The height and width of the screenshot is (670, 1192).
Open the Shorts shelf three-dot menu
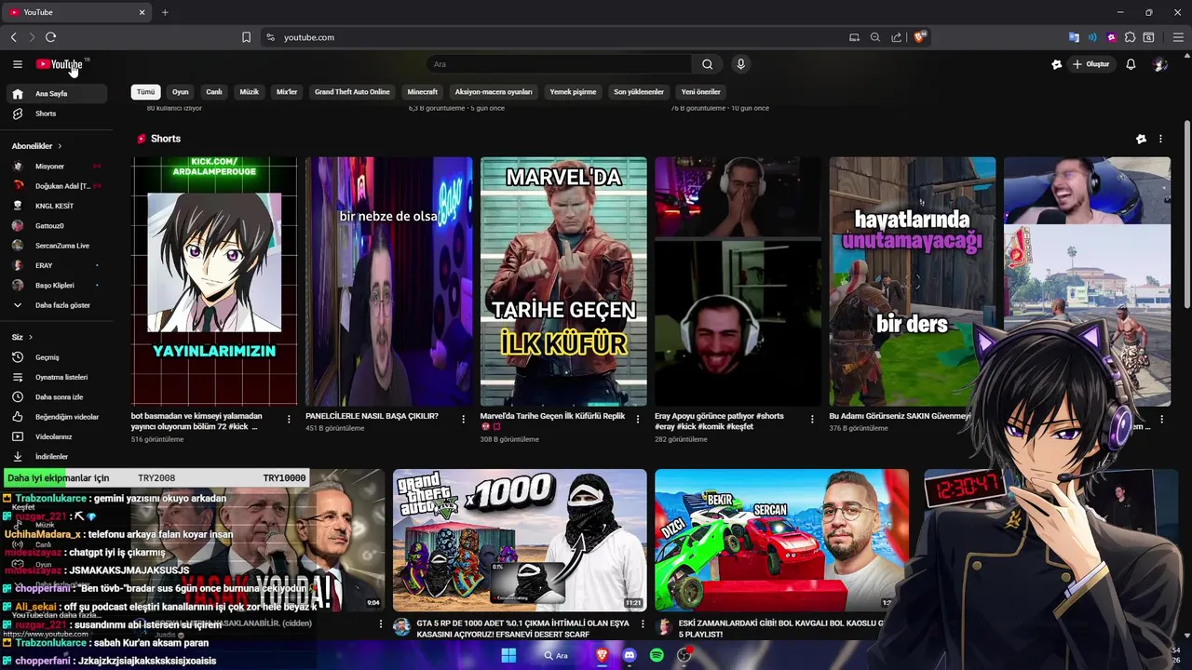tap(1160, 139)
